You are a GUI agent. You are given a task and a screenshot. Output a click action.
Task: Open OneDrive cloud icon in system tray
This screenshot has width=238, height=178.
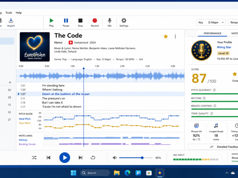coord(233,173)
